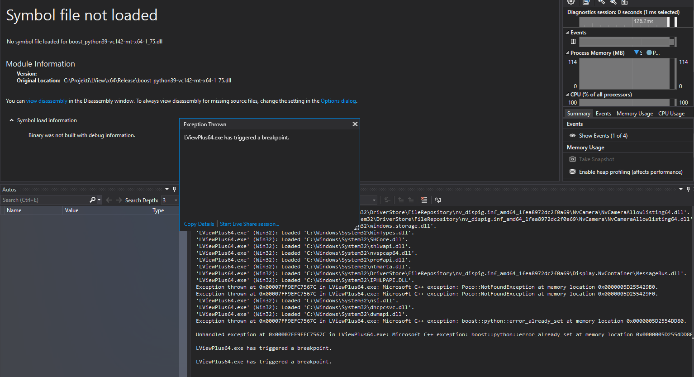Click the exception popup resize grip

[x=357, y=228]
